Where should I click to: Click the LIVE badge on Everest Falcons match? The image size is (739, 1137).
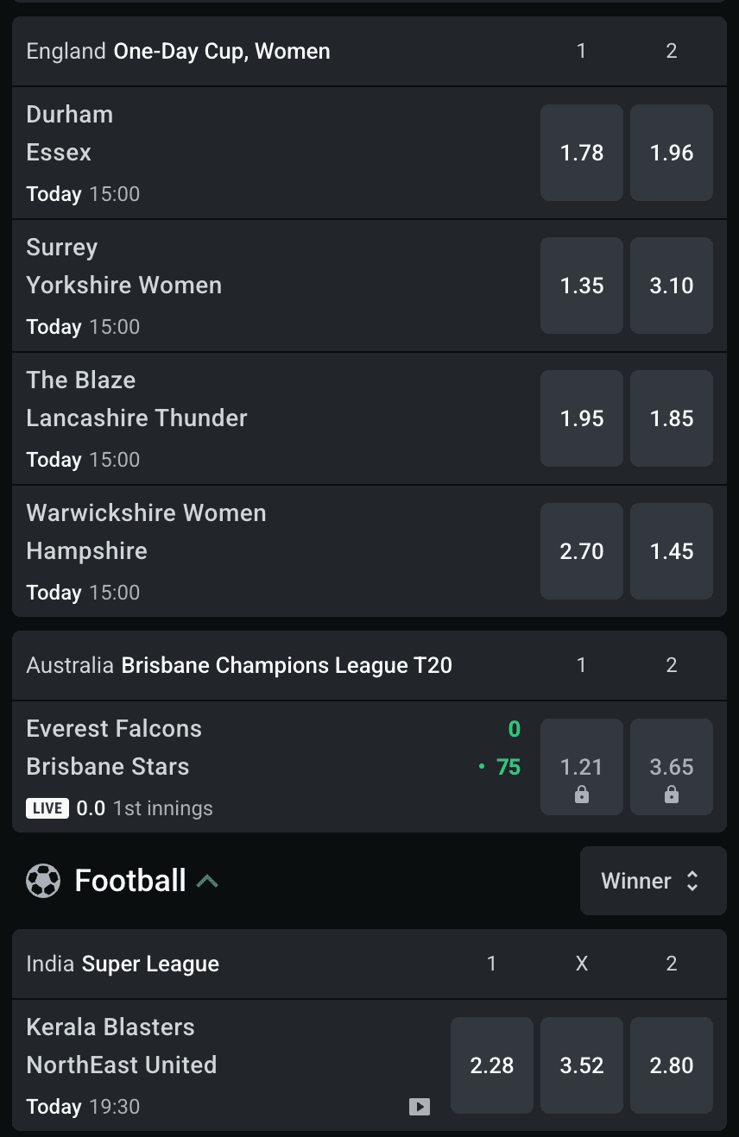[47, 808]
